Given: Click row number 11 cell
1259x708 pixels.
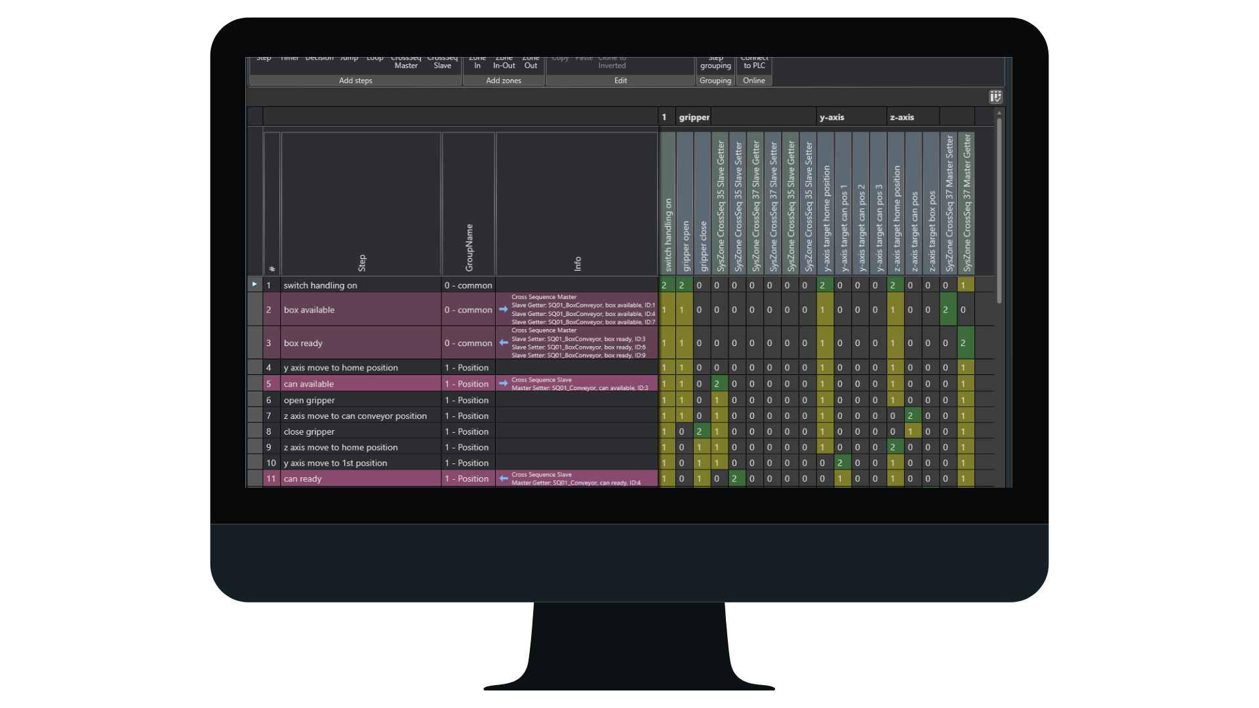Looking at the screenshot, I should [x=271, y=479].
